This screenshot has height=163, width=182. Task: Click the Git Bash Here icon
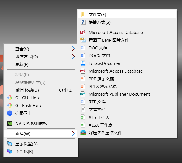click(x=10, y=105)
